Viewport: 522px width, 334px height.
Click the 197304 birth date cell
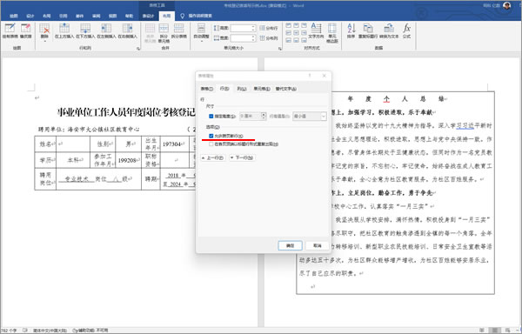175,144
